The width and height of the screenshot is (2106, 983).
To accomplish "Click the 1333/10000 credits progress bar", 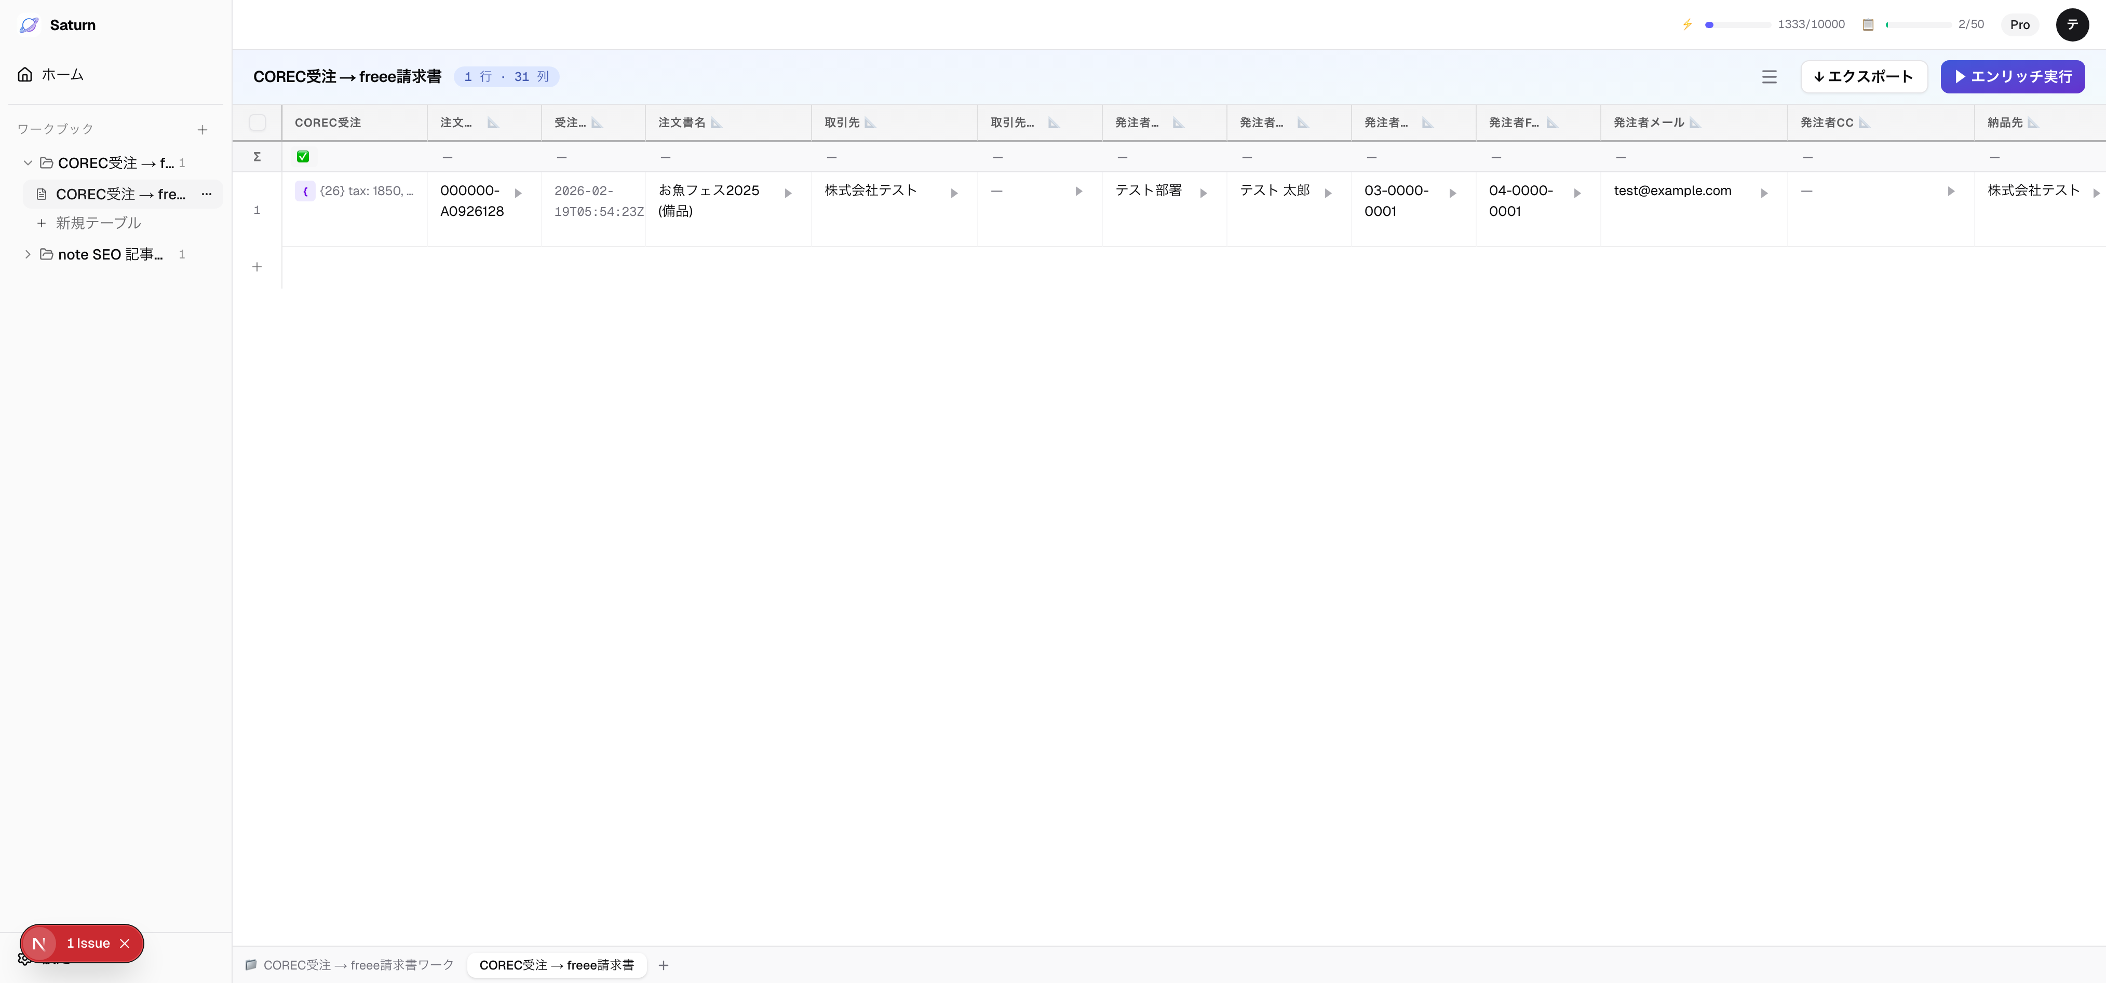I will 1737,24.
